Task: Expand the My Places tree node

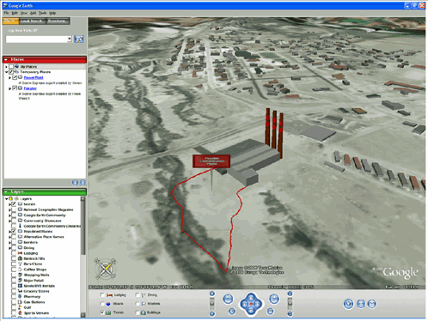Action: click(x=6, y=66)
